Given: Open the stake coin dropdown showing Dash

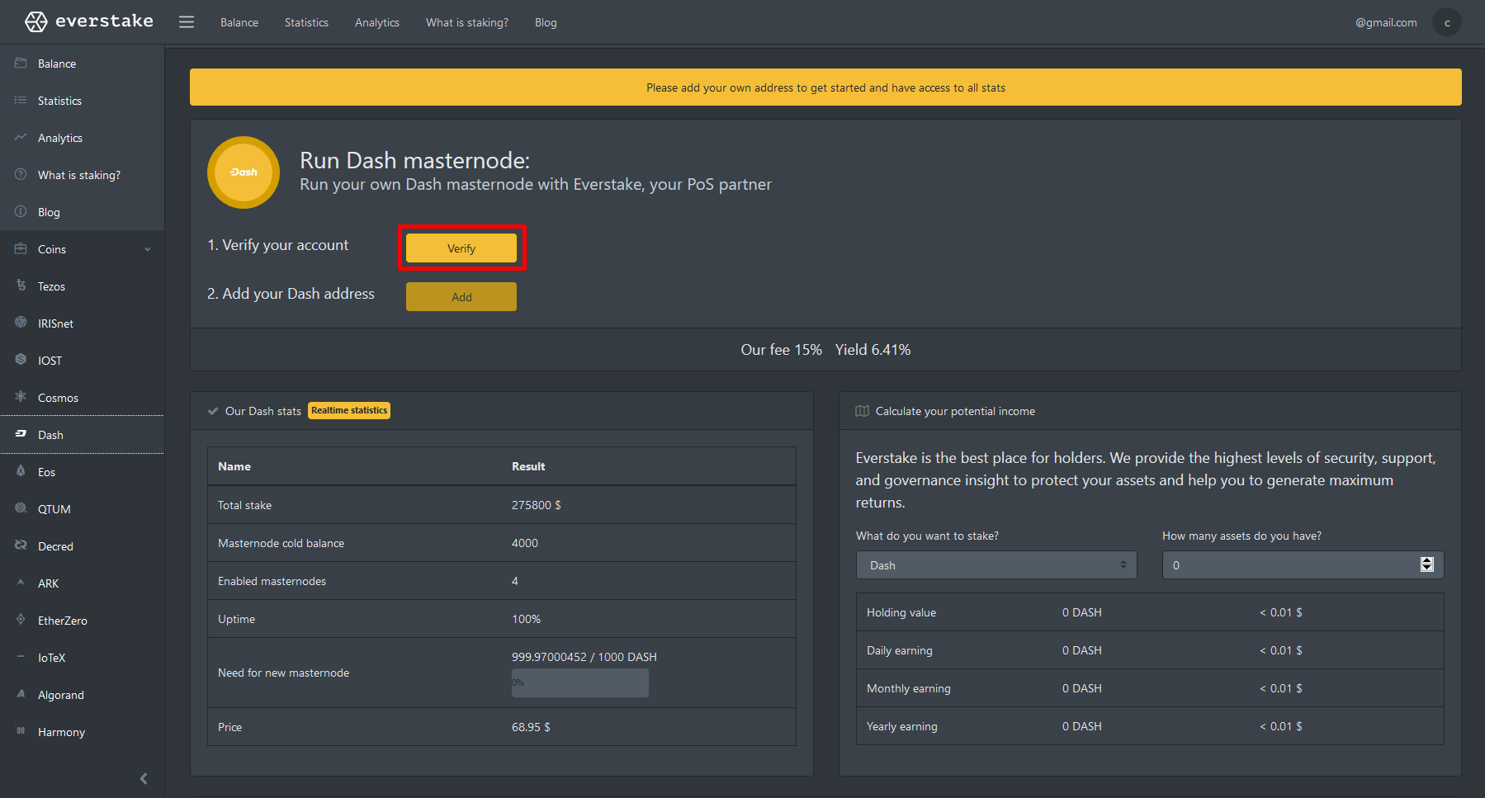Looking at the screenshot, I should click(x=996, y=565).
